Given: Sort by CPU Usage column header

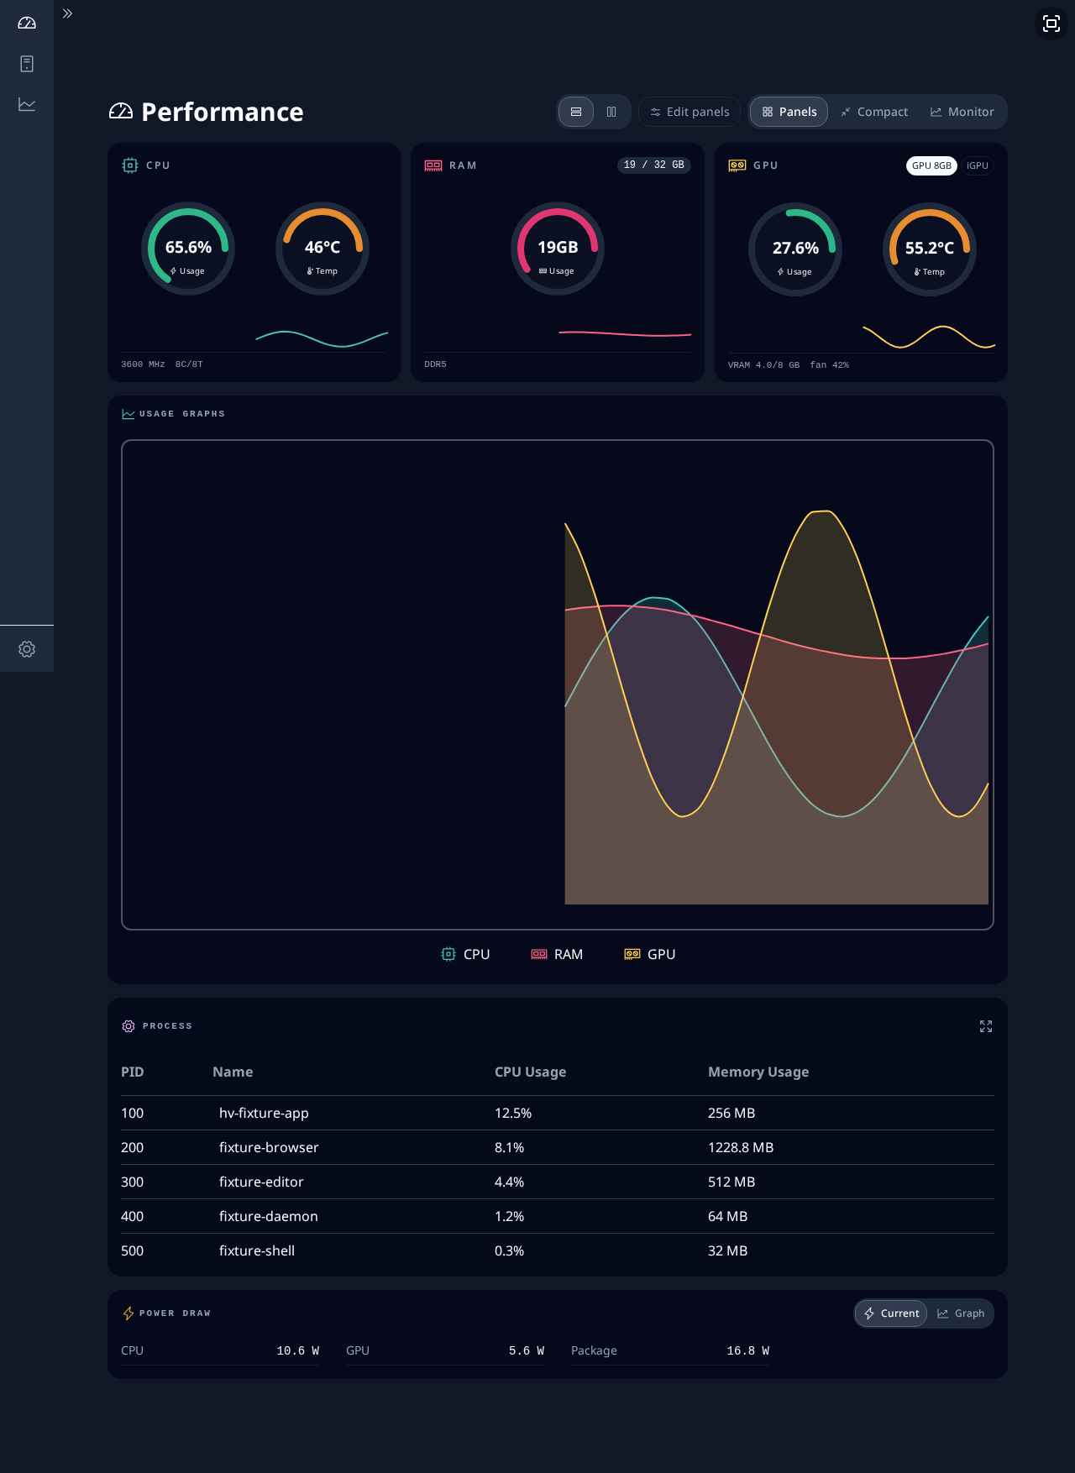Looking at the screenshot, I should click(x=530, y=1072).
